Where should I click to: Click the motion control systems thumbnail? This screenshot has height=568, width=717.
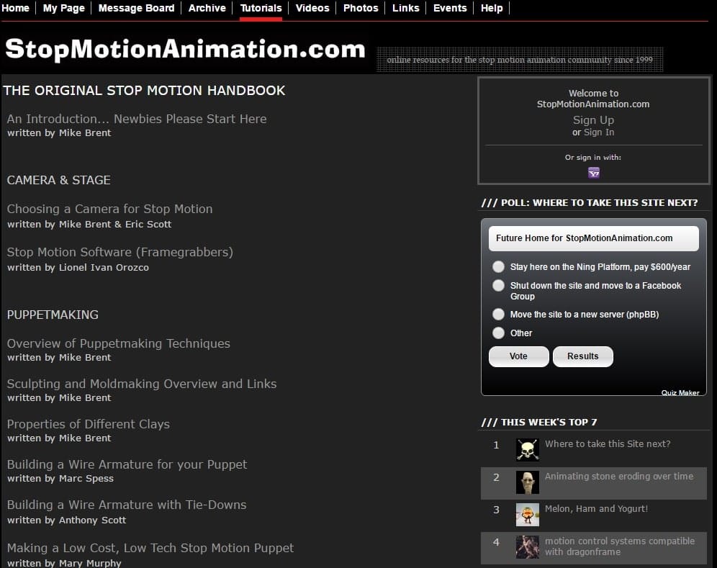tap(527, 547)
